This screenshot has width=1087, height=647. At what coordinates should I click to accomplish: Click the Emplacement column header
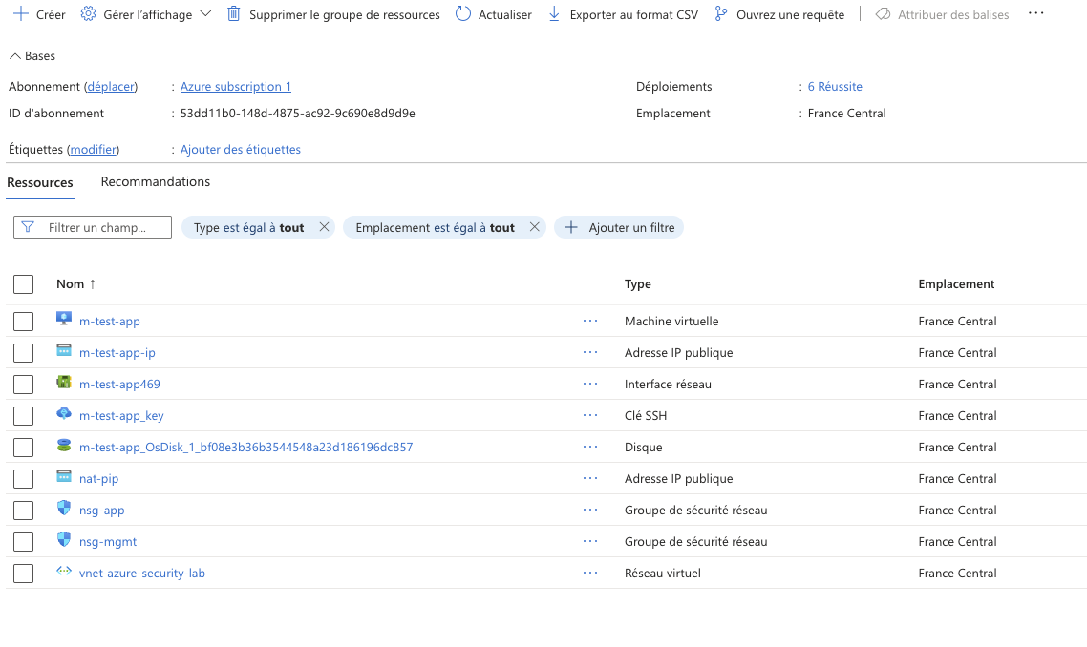[956, 284]
